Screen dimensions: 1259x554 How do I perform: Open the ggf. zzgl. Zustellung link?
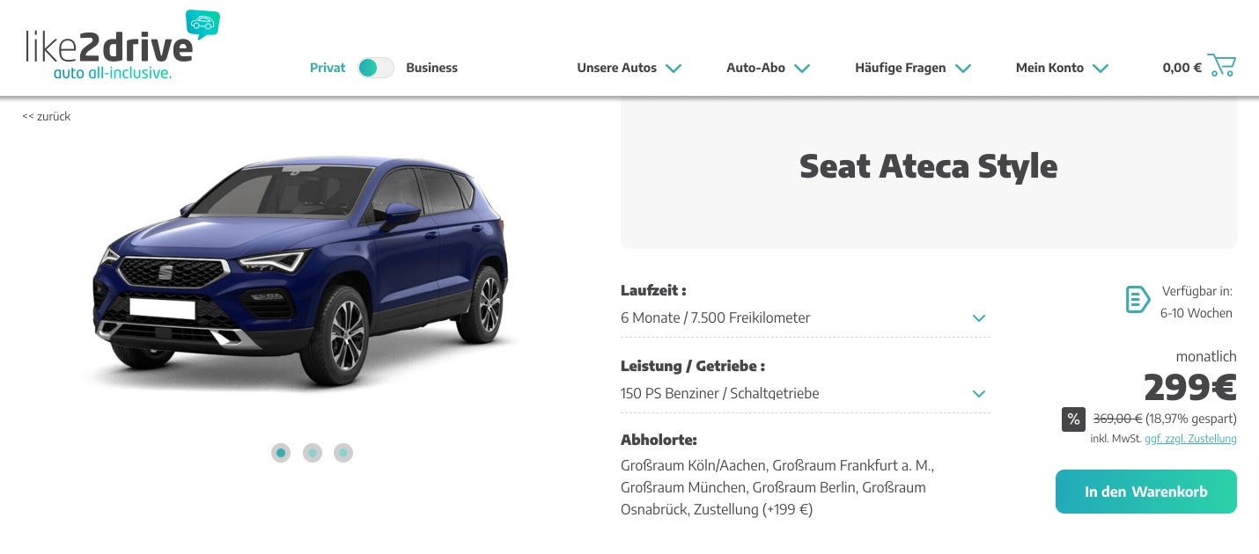point(1190,439)
